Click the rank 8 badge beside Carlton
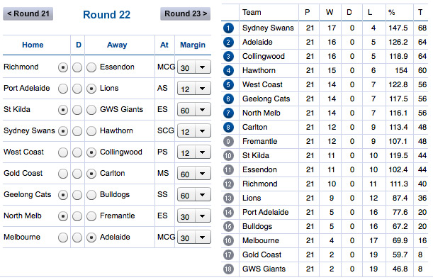Screen dimensions: 433x280 coord(228,127)
